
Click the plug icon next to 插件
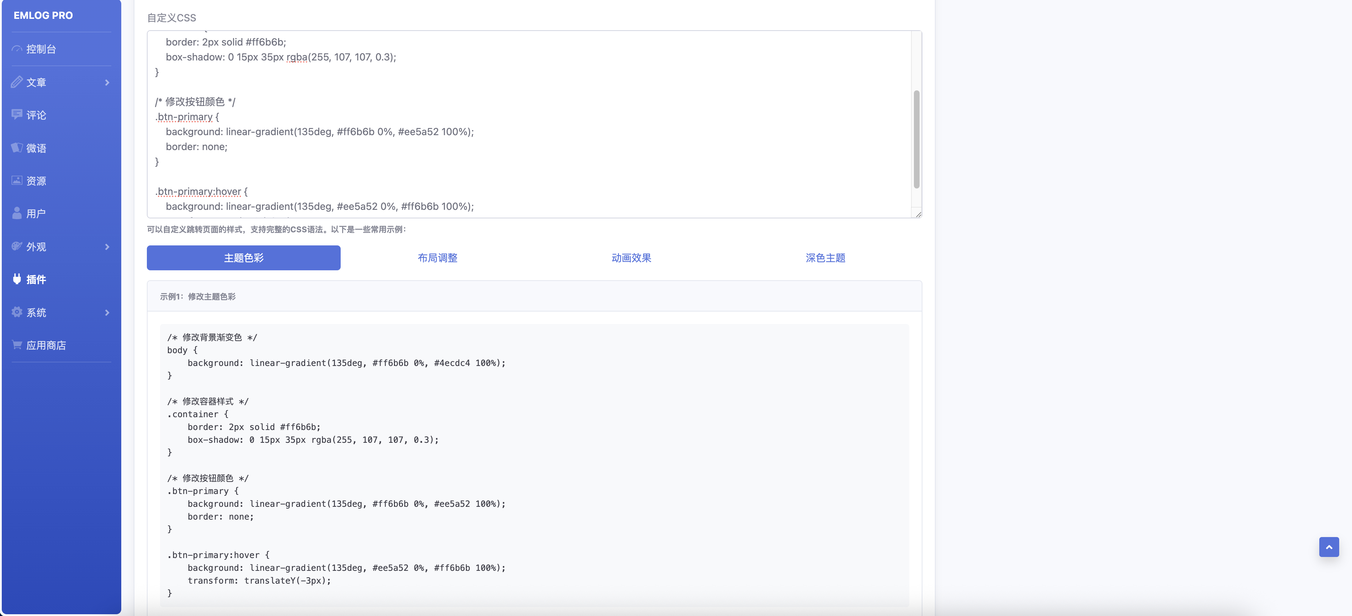pyautogui.click(x=17, y=279)
